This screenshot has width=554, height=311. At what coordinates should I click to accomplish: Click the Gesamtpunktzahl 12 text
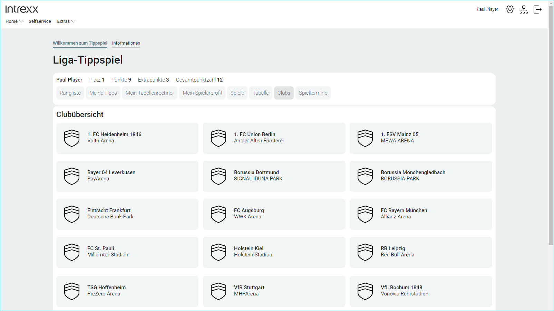(x=199, y=80)
